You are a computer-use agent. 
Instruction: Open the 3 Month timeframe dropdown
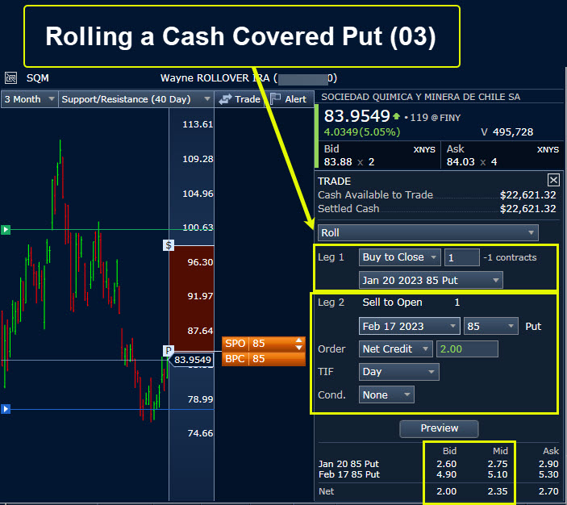click(30, 99)
